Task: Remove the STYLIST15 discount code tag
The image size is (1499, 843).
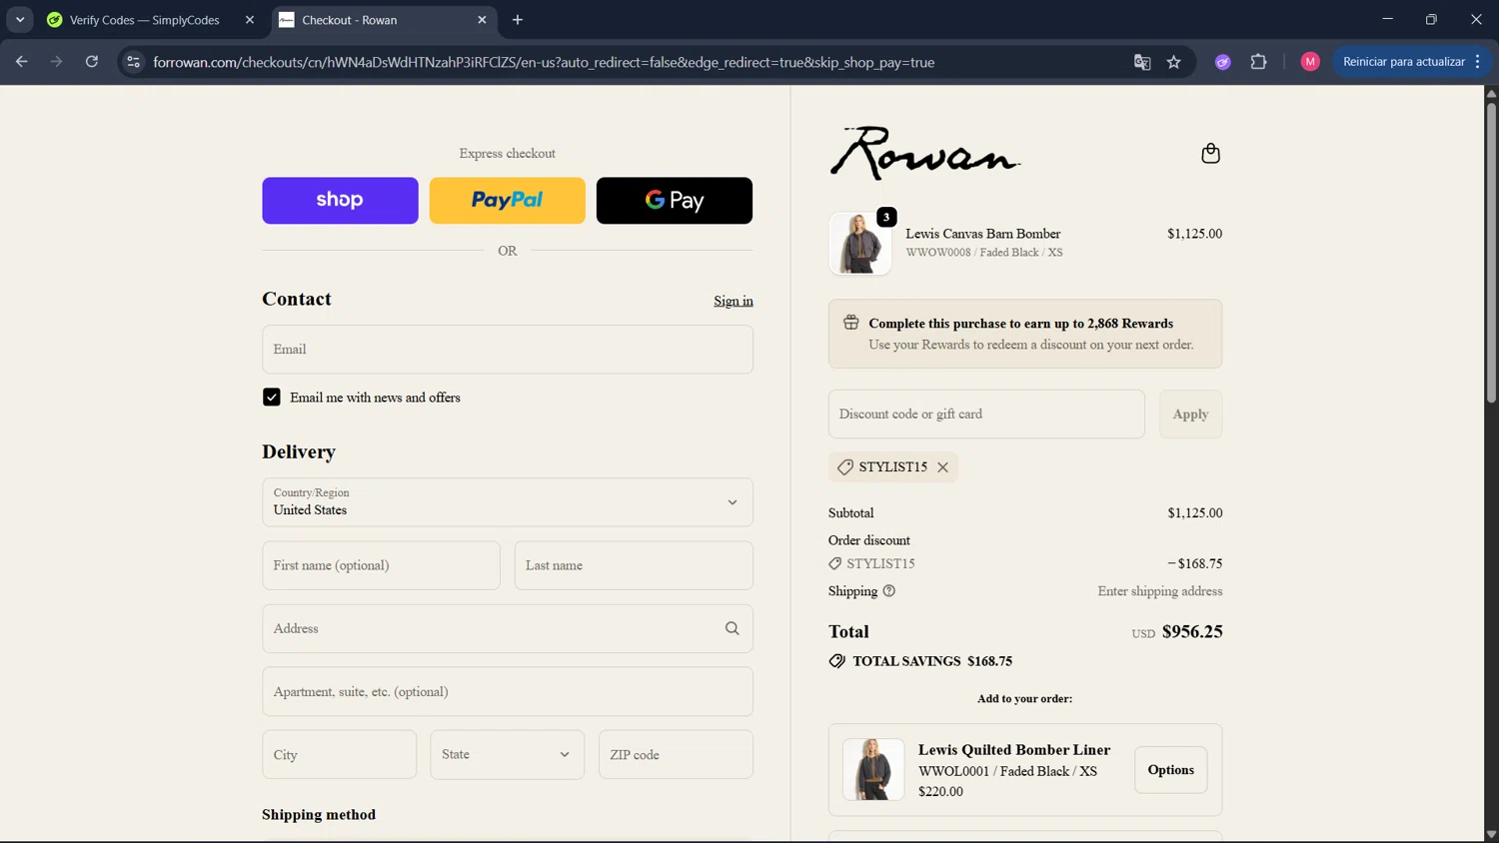Action: point(942,467)
